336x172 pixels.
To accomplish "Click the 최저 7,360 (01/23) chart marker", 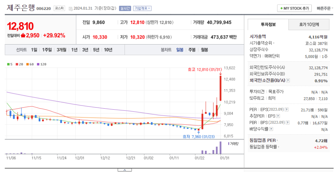I will coord(199,136).
